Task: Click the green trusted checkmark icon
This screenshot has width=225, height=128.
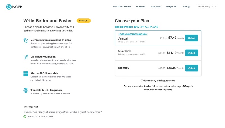Action: [25, 116]
